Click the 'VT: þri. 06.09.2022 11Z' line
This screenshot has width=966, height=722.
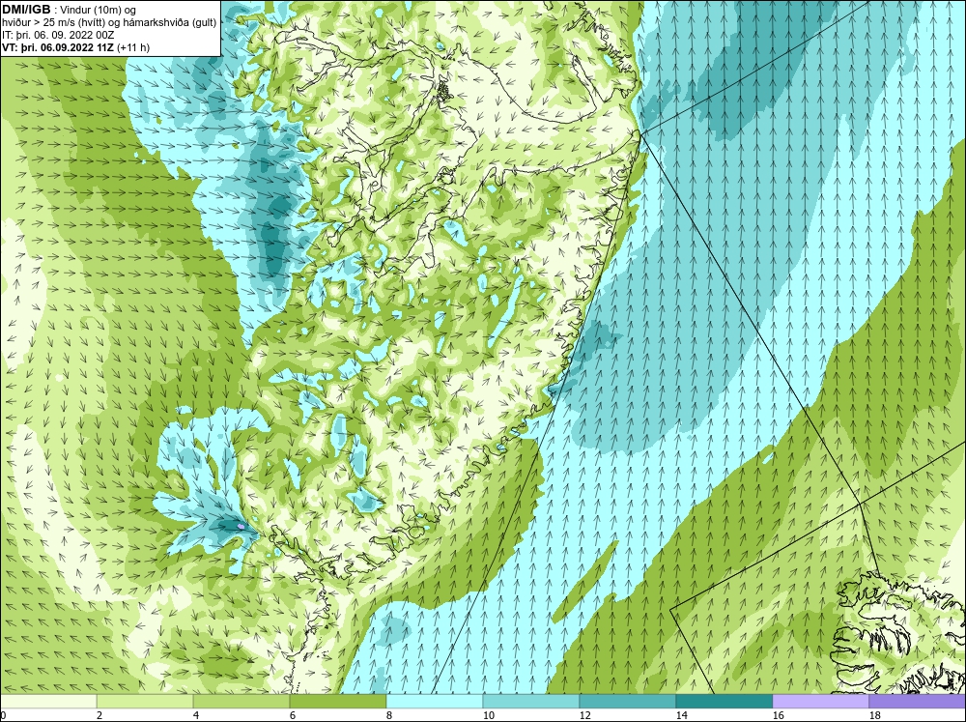click(58, 47)
